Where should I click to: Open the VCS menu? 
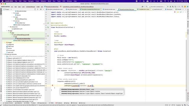64,1
